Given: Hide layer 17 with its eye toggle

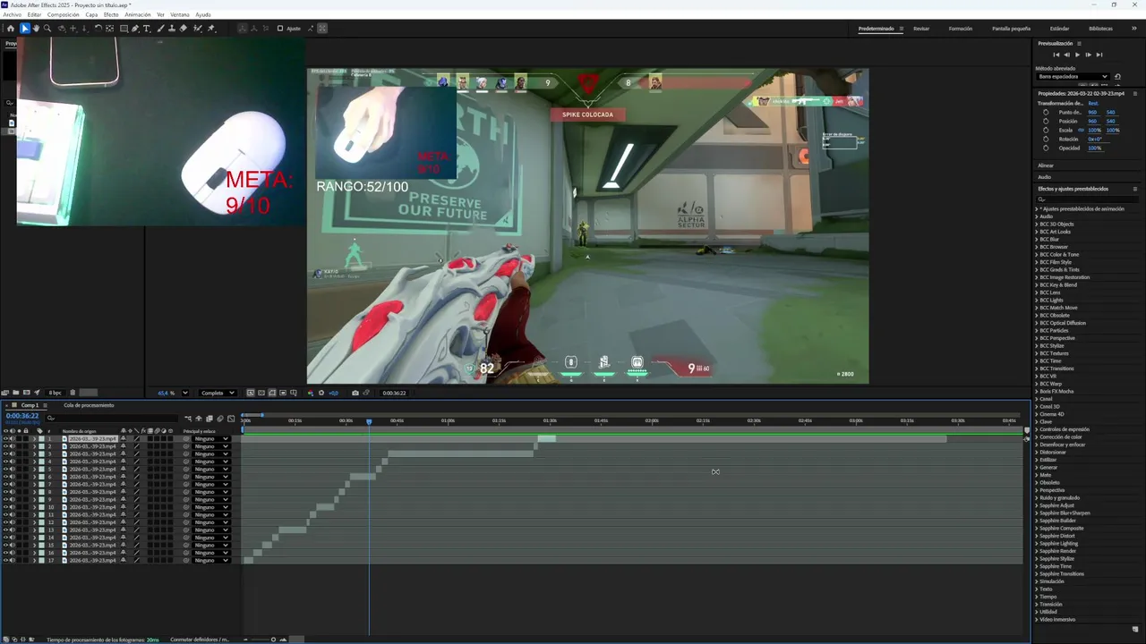Looking at the screenshot, I should click(x=5, y=561).
